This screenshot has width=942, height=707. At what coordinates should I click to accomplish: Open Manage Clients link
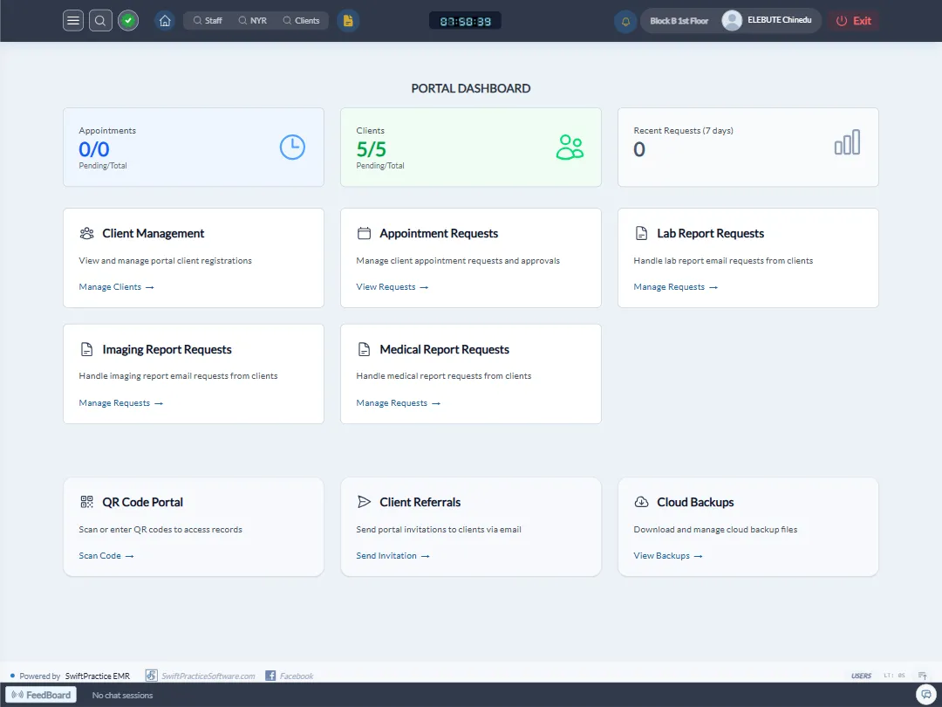tap(117, 287)
